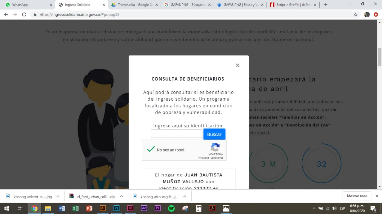Bookmark this page with star icon
Image resolution: width=382 pixels, height=214 pixels.
(355, 14)
